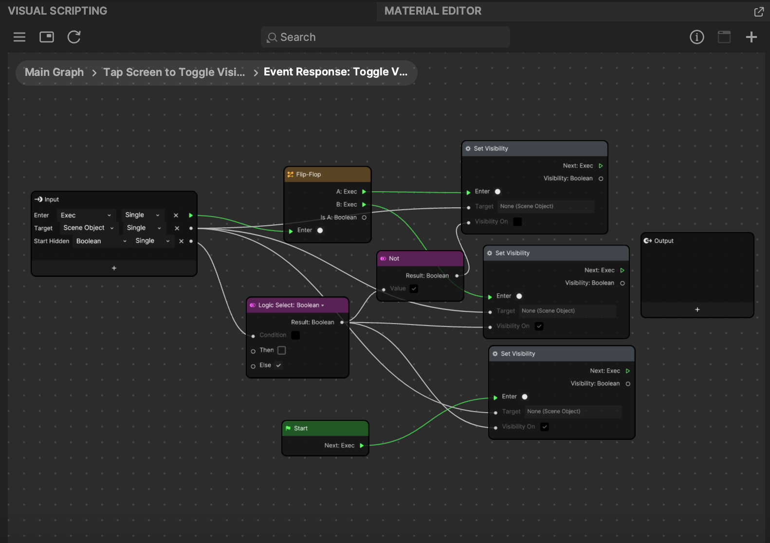This screenshot has height=543, width=770.
Task: Click Flip-Flop B: Exec output port
Action: [364, 205]
